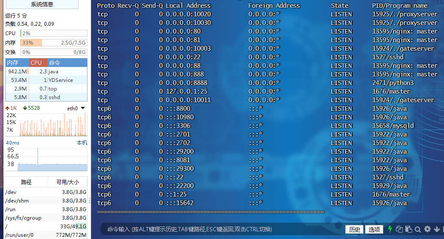This screenshot has width=444, height=239.
Task: Click terminal text 0.0.0.0:10020
Action: (188, 14)
